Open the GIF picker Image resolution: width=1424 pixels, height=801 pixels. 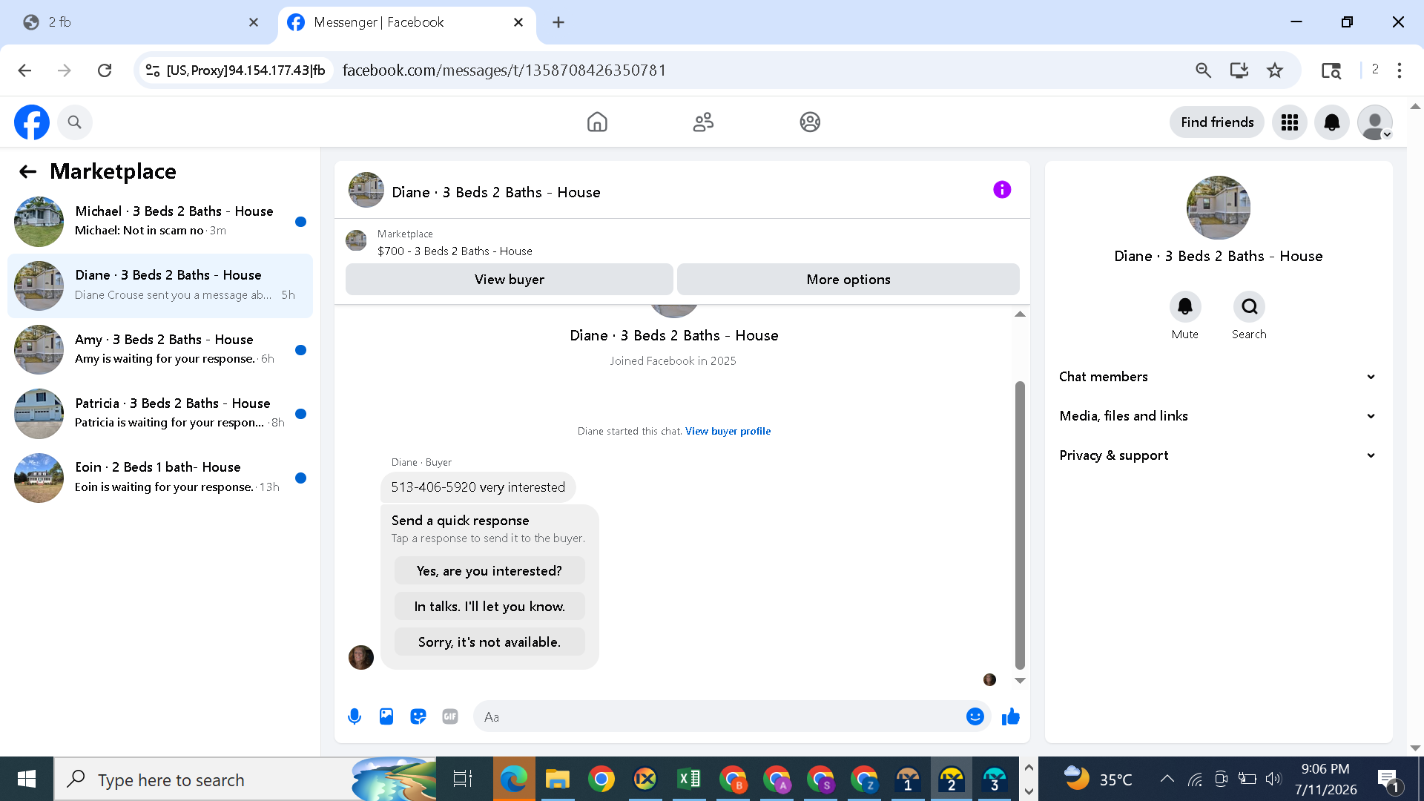click(x=450, y=716)
